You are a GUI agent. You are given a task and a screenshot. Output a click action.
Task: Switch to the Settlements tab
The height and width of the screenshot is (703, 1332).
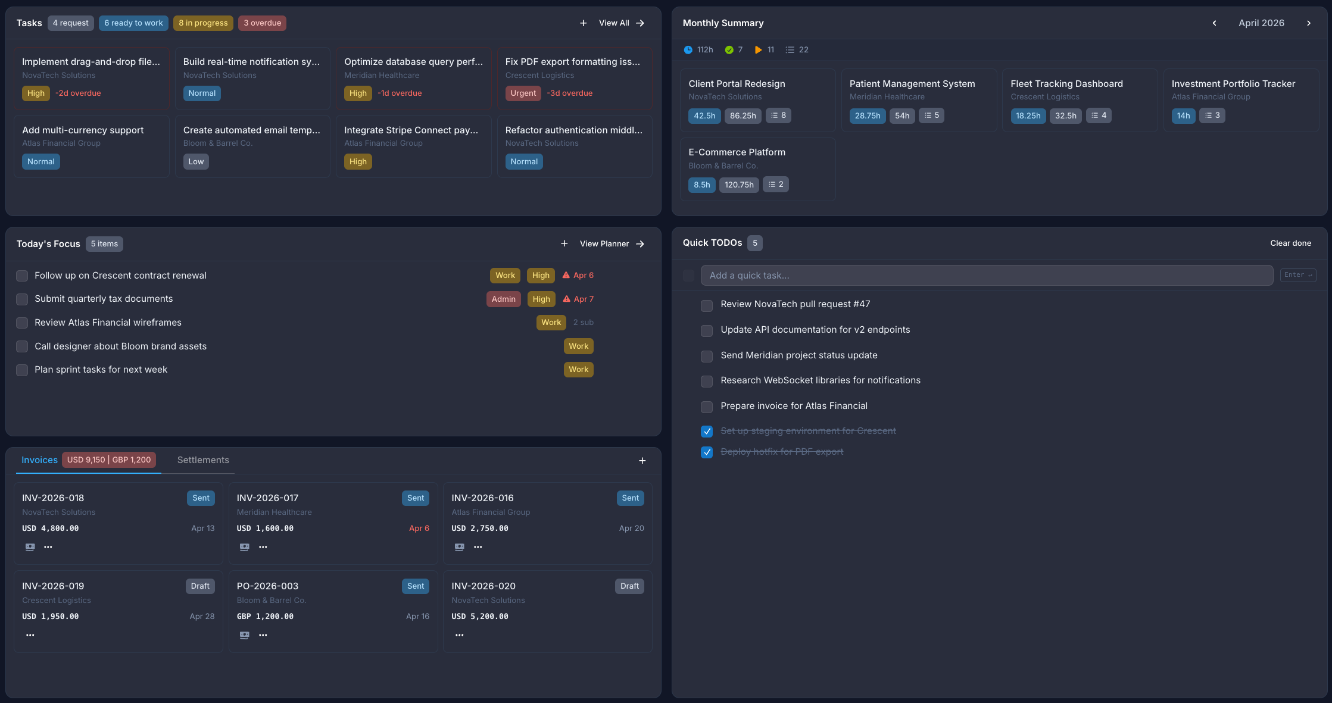point(203,460)
